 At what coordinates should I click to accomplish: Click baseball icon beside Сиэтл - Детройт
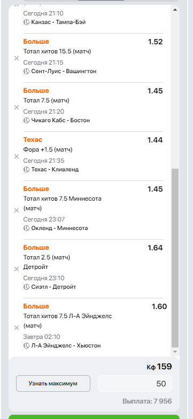click(26, 287)
